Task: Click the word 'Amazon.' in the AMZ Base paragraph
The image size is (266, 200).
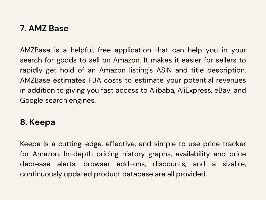Action: click(x=127, y=60)
